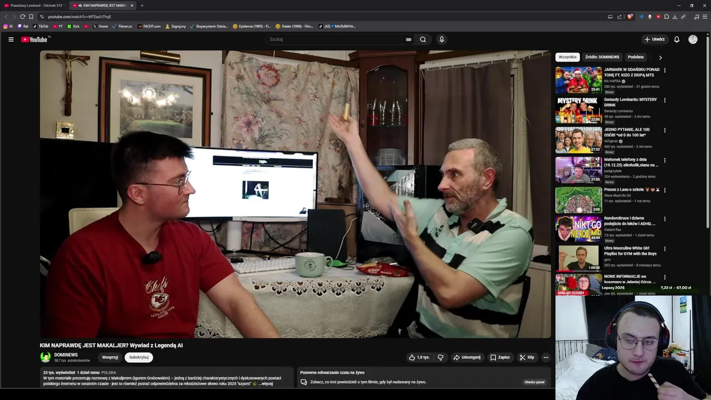The height and width of the screenshot is (400, 711).
Task: Reload the page with browser refresh icon
Action: pyautogui.click(x=22, y=17)
